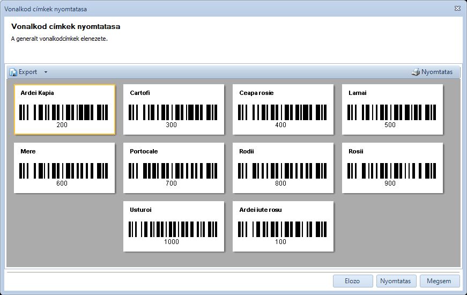Click the subtitle 'A generalt vonalkodcímkek elenezete.'
This screenshot has width=467, height=295.
coord(60,39)
